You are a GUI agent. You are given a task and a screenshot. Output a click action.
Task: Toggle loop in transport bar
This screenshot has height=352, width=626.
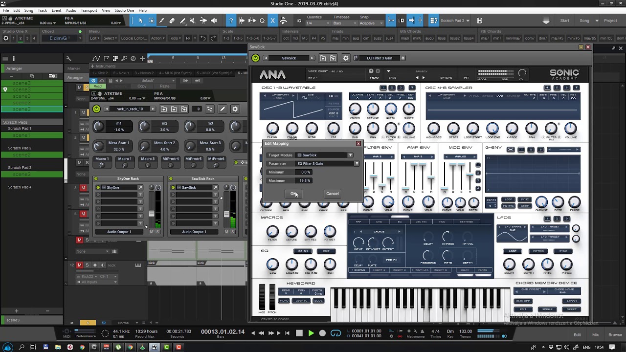pyautogui.click(x=335, y=333)
